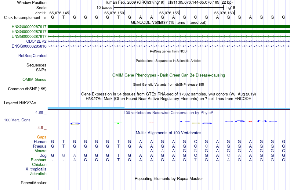The image size is (290, 190).
Task: Open the RepeatMasker track label
Action: [x=34, y=183]
